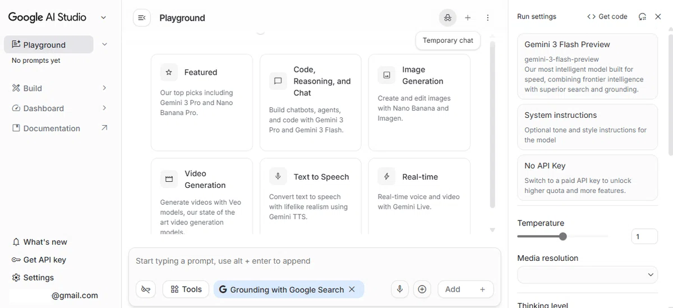Screen dimensions: 673x308
Task: Open Settings in sidebar
Action: [x=33, y=278]
